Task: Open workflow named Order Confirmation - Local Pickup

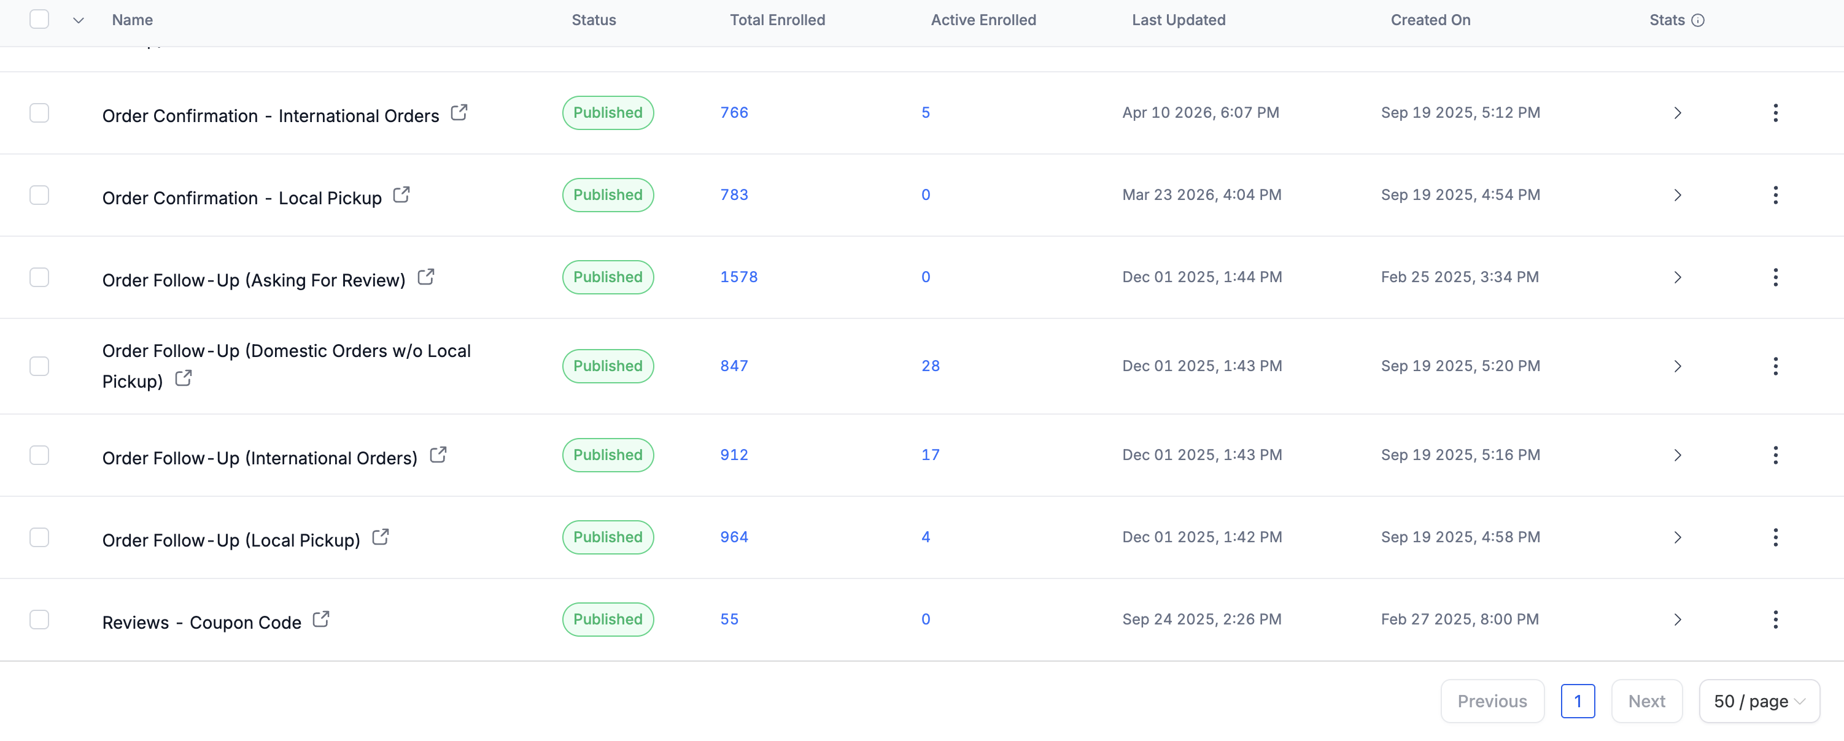Action: click(x=242, y=198)
